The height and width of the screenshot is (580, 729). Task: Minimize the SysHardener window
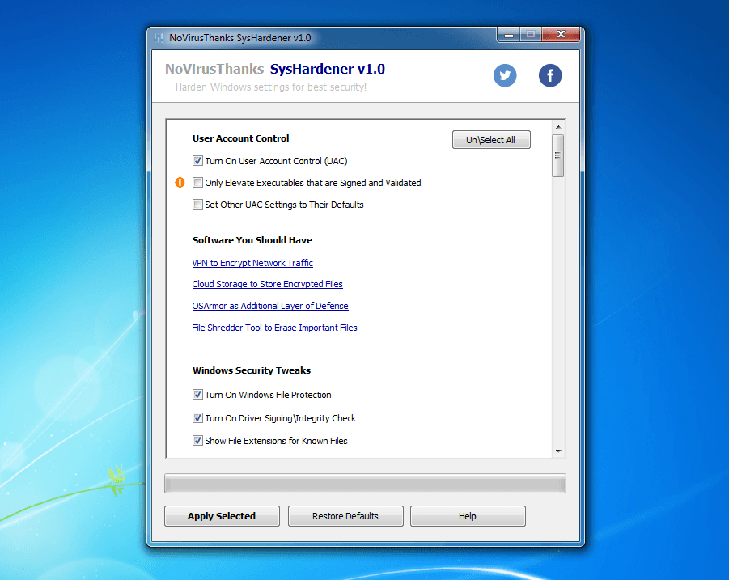point(509,35)
